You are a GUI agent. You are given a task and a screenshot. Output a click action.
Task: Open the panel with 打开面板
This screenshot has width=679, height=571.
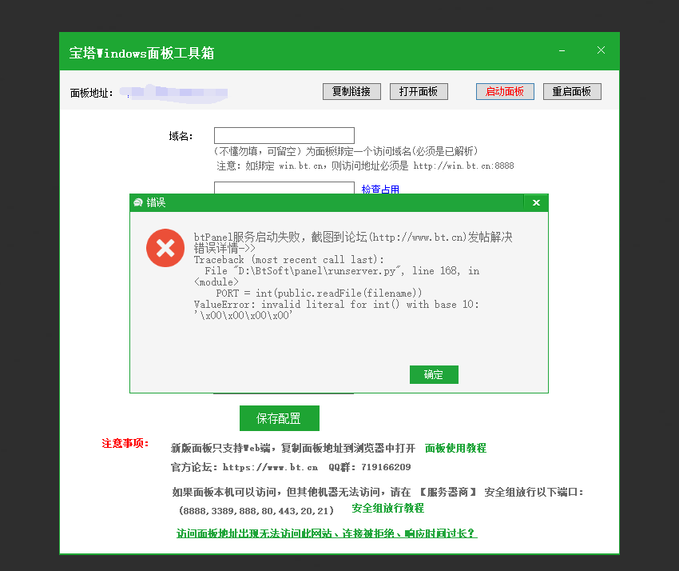pyautogui.click(x=419, y=91)
